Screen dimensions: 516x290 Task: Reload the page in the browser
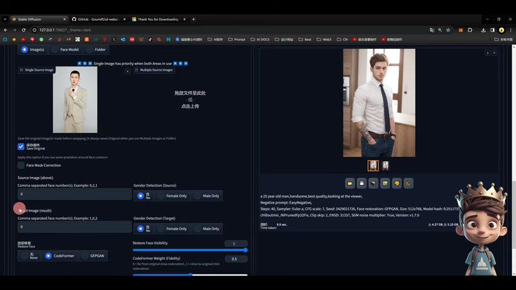click(x=24, y=30)
